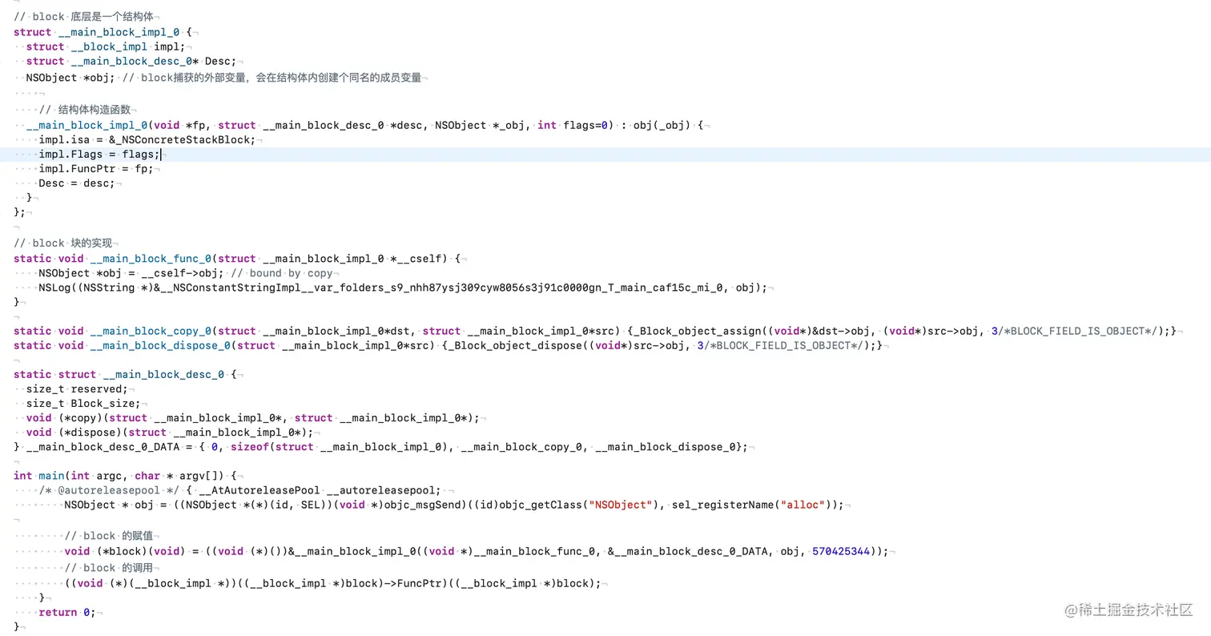This screenshot has width=1211, height=636.
Task: Click the __main_block_impl_0 constructor signature line
Action: click(x=364, y=126)
